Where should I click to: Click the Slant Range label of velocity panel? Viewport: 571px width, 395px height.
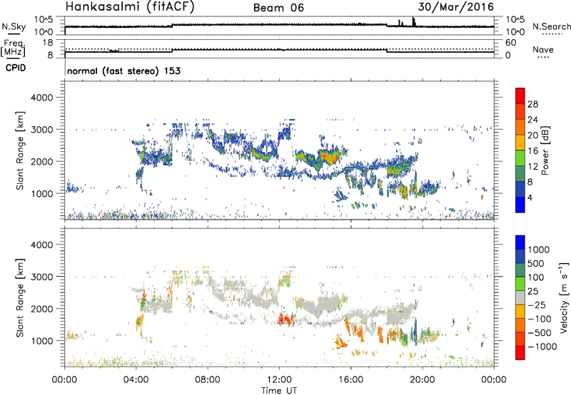click(x=20, y=297)
